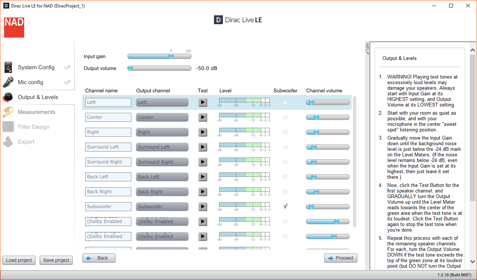Mark Surround Right as subwoofer
Screen dimensions: 477x280
[x=285, y=162]
